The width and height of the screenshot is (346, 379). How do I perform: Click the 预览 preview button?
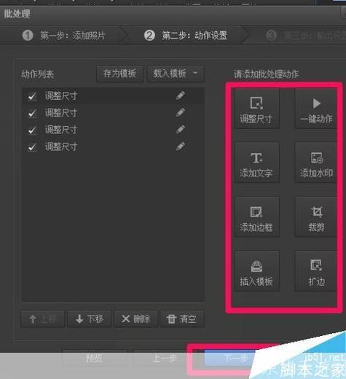pyautogui.click(x=94, y=359)
